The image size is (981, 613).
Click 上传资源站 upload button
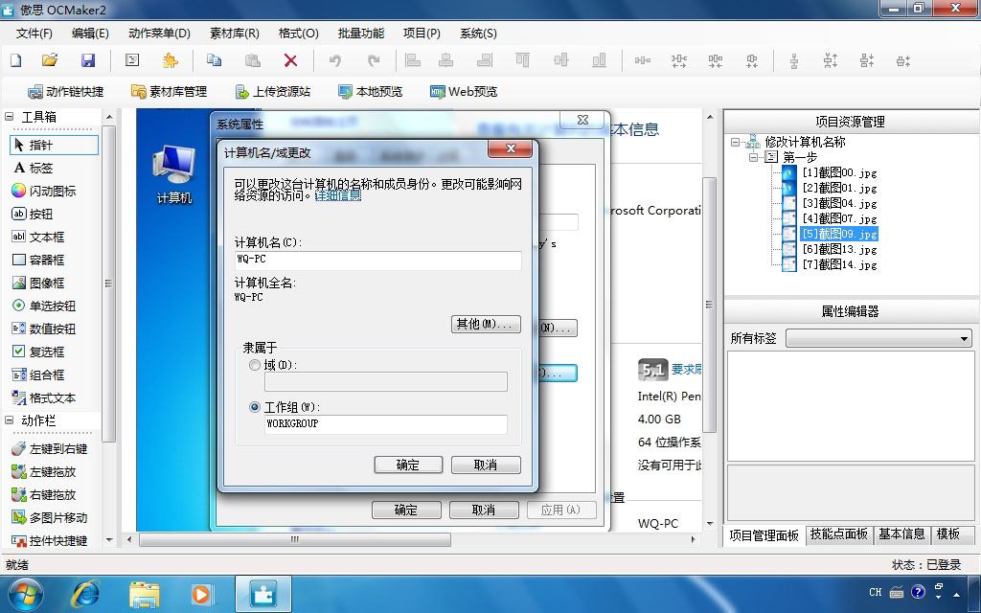point(272,91)
